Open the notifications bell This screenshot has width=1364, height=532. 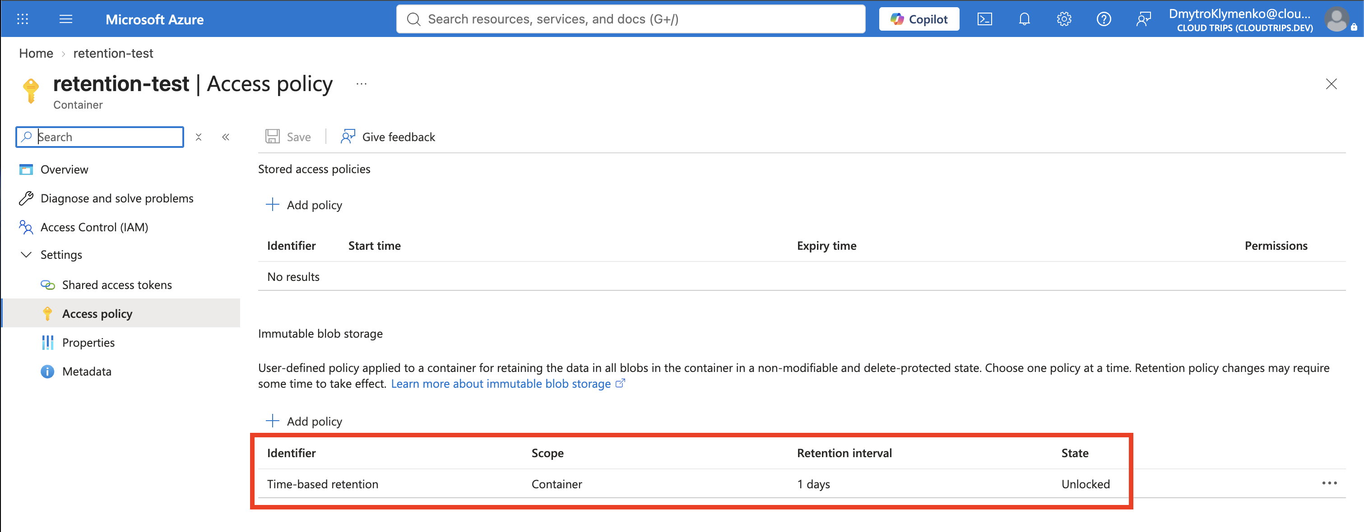pyautogui.click(x=1025, y=19)
